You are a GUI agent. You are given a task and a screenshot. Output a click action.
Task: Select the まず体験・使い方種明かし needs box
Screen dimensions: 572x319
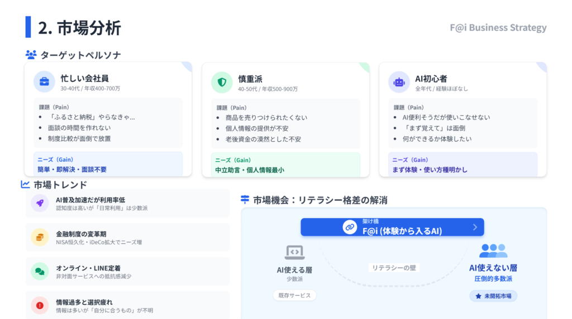click(x=463, y=165)
